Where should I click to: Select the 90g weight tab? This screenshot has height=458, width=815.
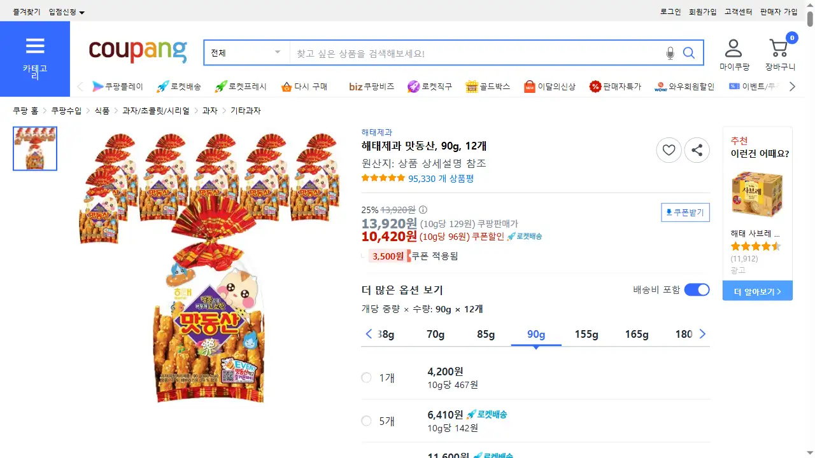tap(536, 334)
